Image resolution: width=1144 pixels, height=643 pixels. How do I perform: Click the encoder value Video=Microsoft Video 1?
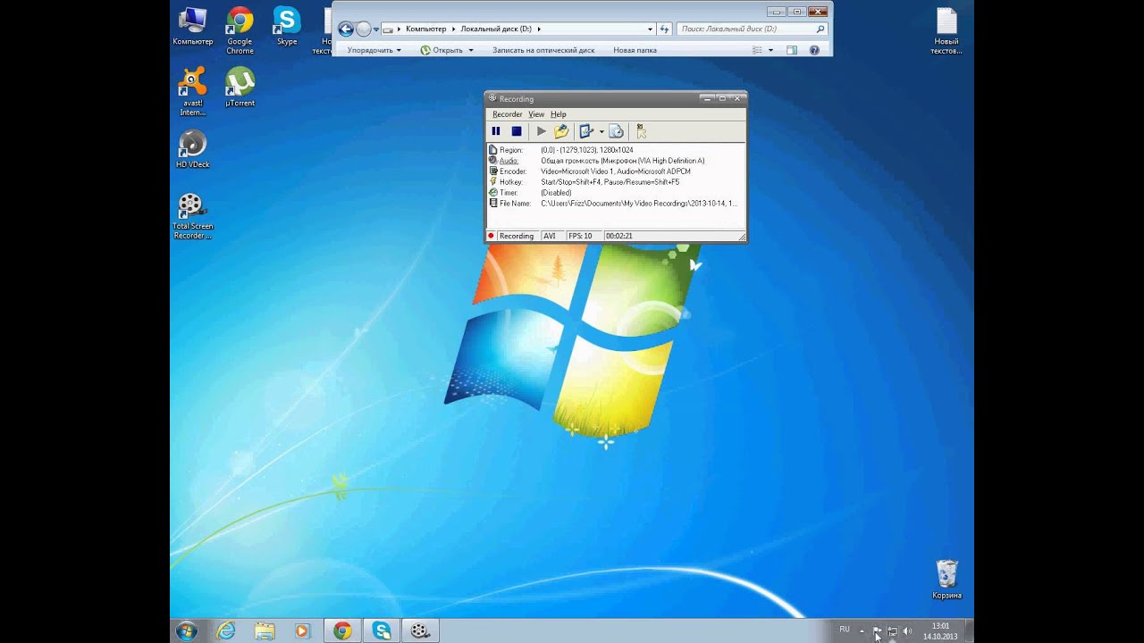[577, 171]
